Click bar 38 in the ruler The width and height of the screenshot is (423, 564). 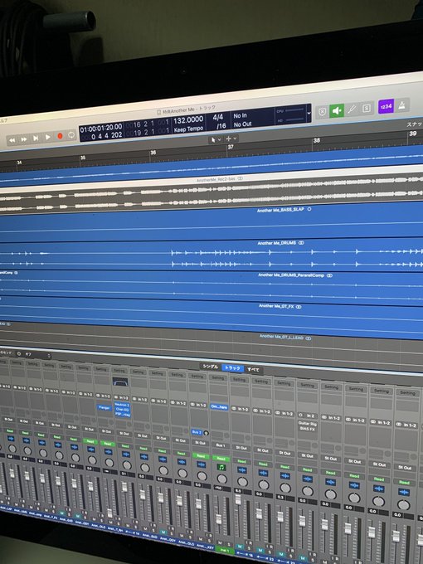click(x=317, y=140)
